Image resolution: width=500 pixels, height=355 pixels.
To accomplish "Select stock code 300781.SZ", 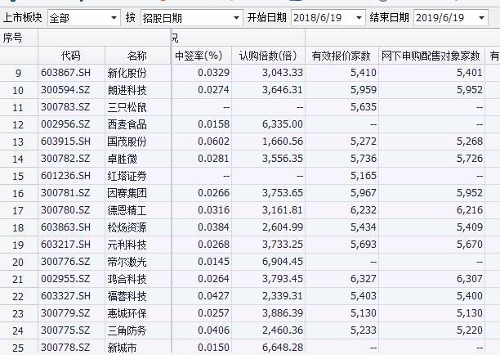I will tap(65, 193).
